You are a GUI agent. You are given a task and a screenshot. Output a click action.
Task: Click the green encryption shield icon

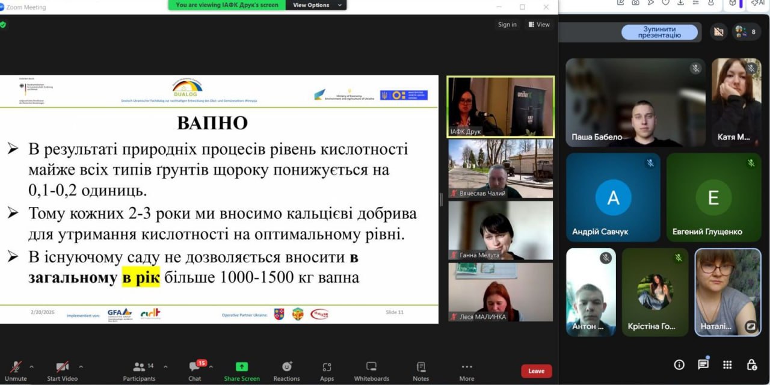(3, 25)
